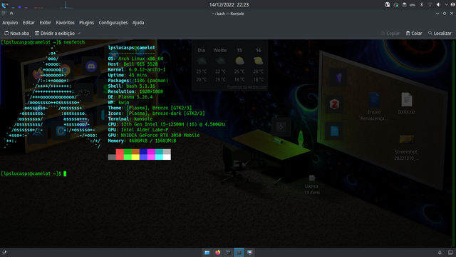Click 'Memory: 4686MiB / 15683MiB' line
The width and height of the screenshot is (456, 257).
pyautogui.click(x=142, y=141)
